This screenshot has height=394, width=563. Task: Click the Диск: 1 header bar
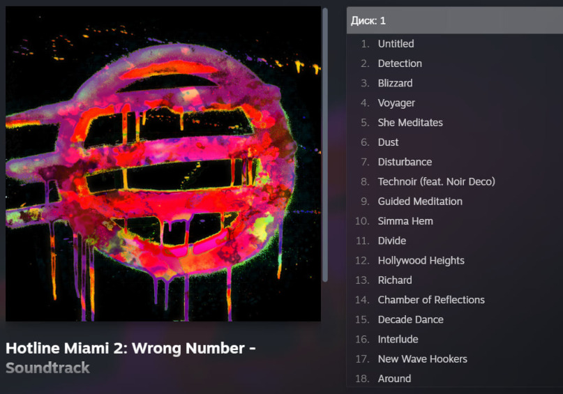(x=455, y=20)
